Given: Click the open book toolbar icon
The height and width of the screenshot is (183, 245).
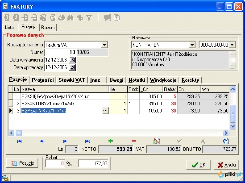Looking at the screenshot, I should click(x=107, y=18).
